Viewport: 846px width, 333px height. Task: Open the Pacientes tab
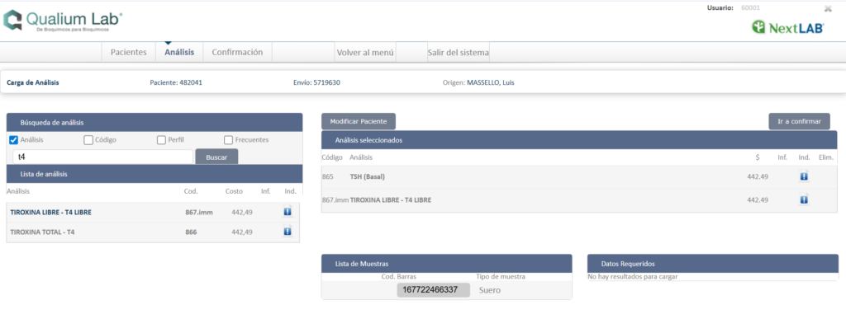(x=128, y=52)
